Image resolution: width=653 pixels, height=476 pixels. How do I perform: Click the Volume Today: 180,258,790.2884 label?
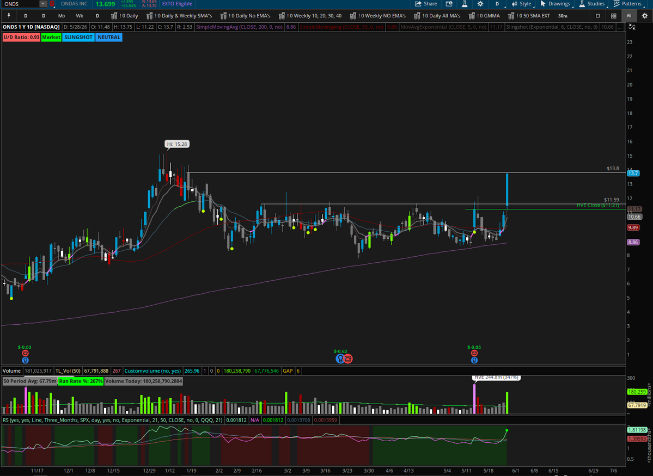[143, 381]
